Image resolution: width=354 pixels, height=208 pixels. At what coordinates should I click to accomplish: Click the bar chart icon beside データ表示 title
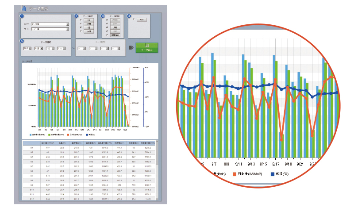(x=24, y=8)
